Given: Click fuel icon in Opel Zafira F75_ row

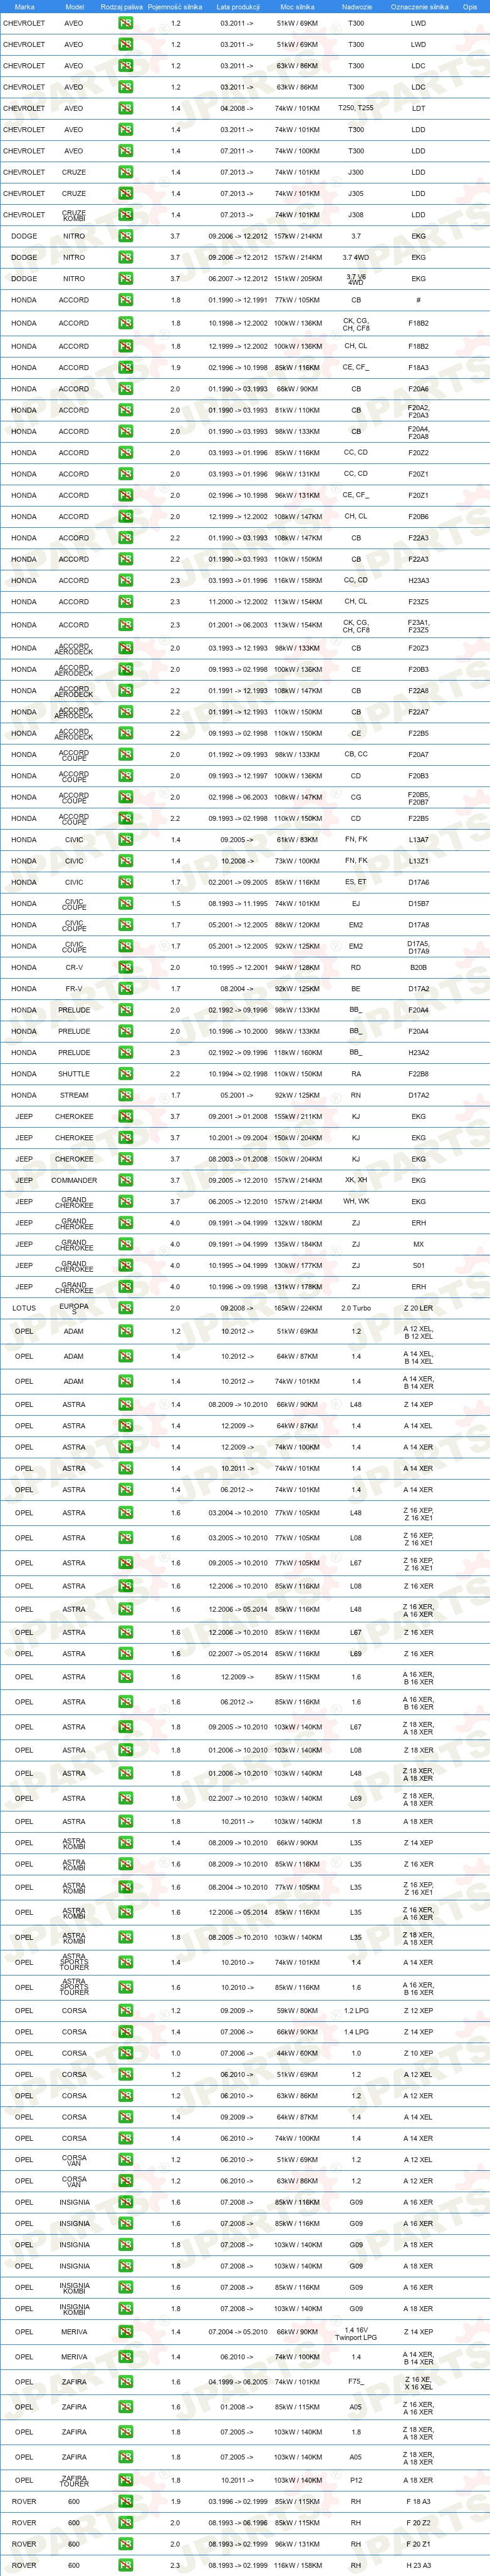Looking at the screenshot, I should (125, 2382).
